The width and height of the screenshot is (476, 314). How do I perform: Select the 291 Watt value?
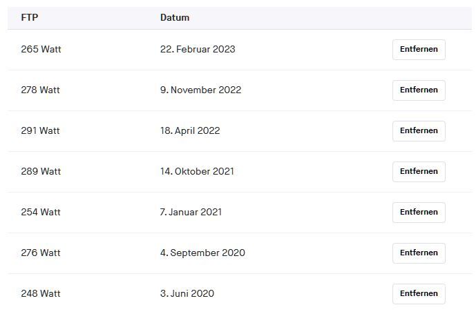[x=41, y=131]
